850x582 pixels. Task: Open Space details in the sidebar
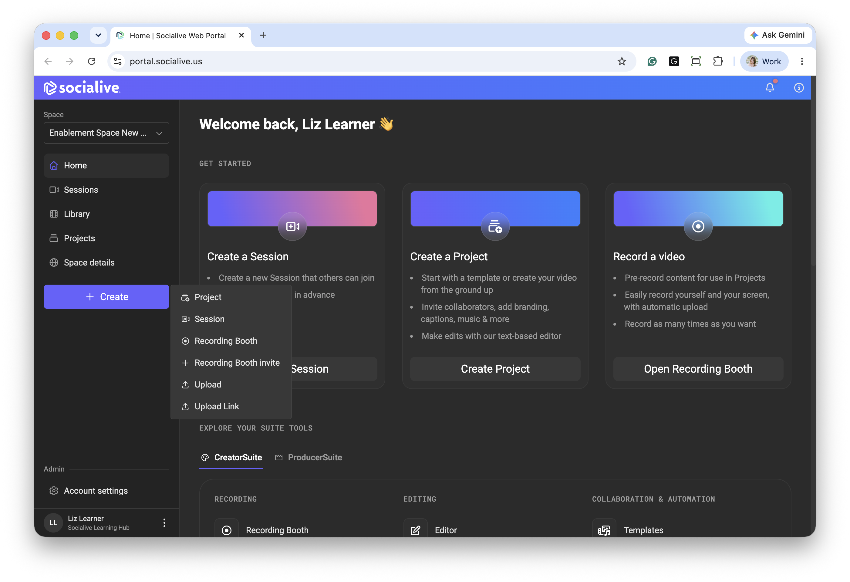point(106,263)
